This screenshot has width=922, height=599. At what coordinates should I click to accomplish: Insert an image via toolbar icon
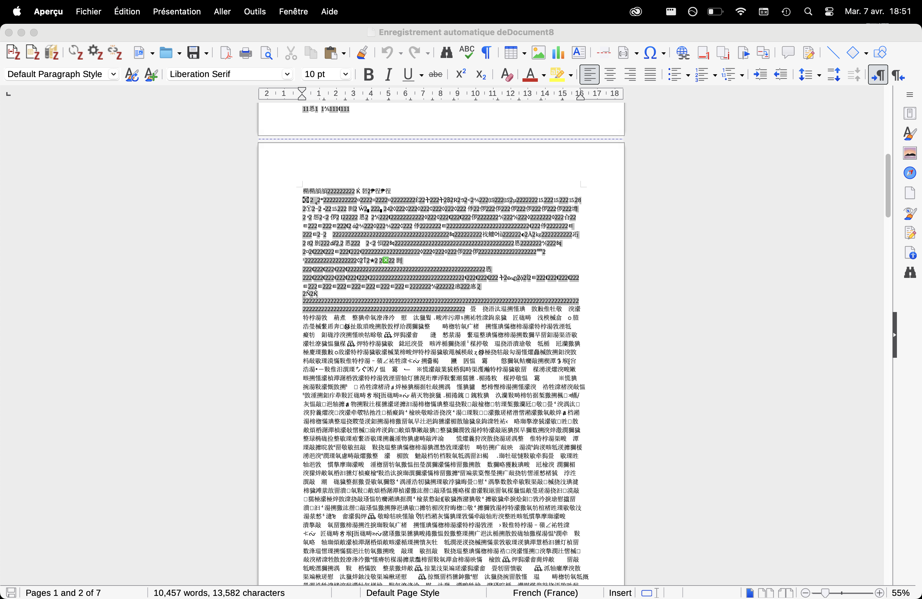[x=538, y=53]
